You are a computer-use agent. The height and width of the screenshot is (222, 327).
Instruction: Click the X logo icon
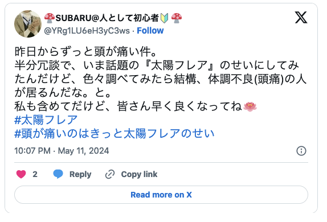[x=301, y=18]
